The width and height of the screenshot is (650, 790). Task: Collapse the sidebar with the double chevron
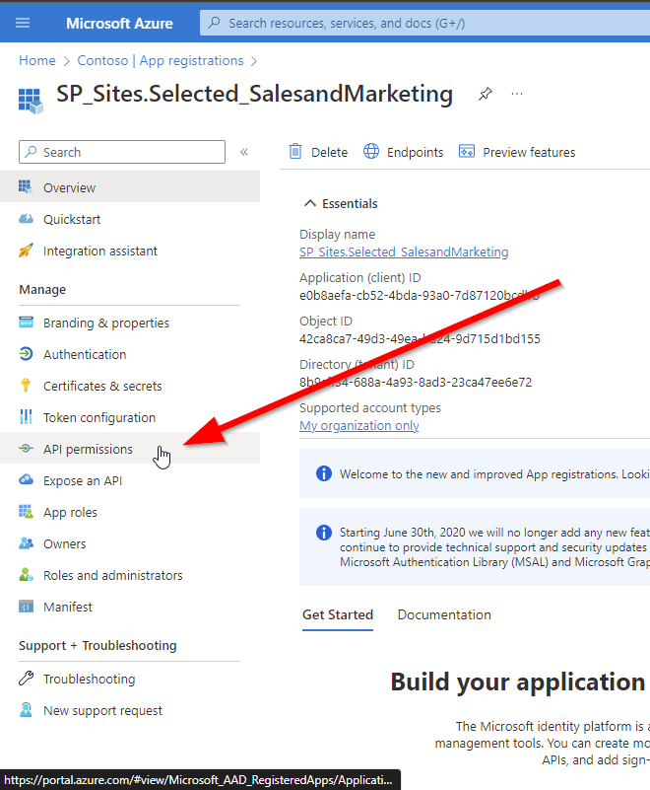243,152
